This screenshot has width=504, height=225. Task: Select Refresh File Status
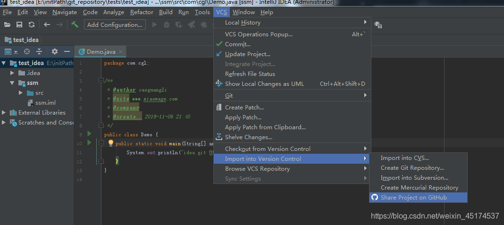click(x=292, y=74)
